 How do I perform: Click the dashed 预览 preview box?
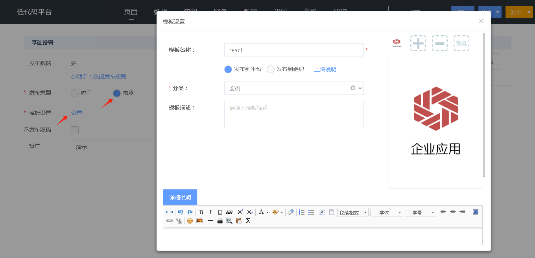(461, 43)
